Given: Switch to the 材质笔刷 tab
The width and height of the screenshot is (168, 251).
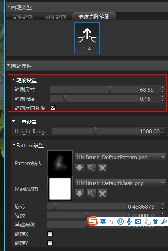Looking at the screenshot, I should pyautogui.click(x=55, y=17).
